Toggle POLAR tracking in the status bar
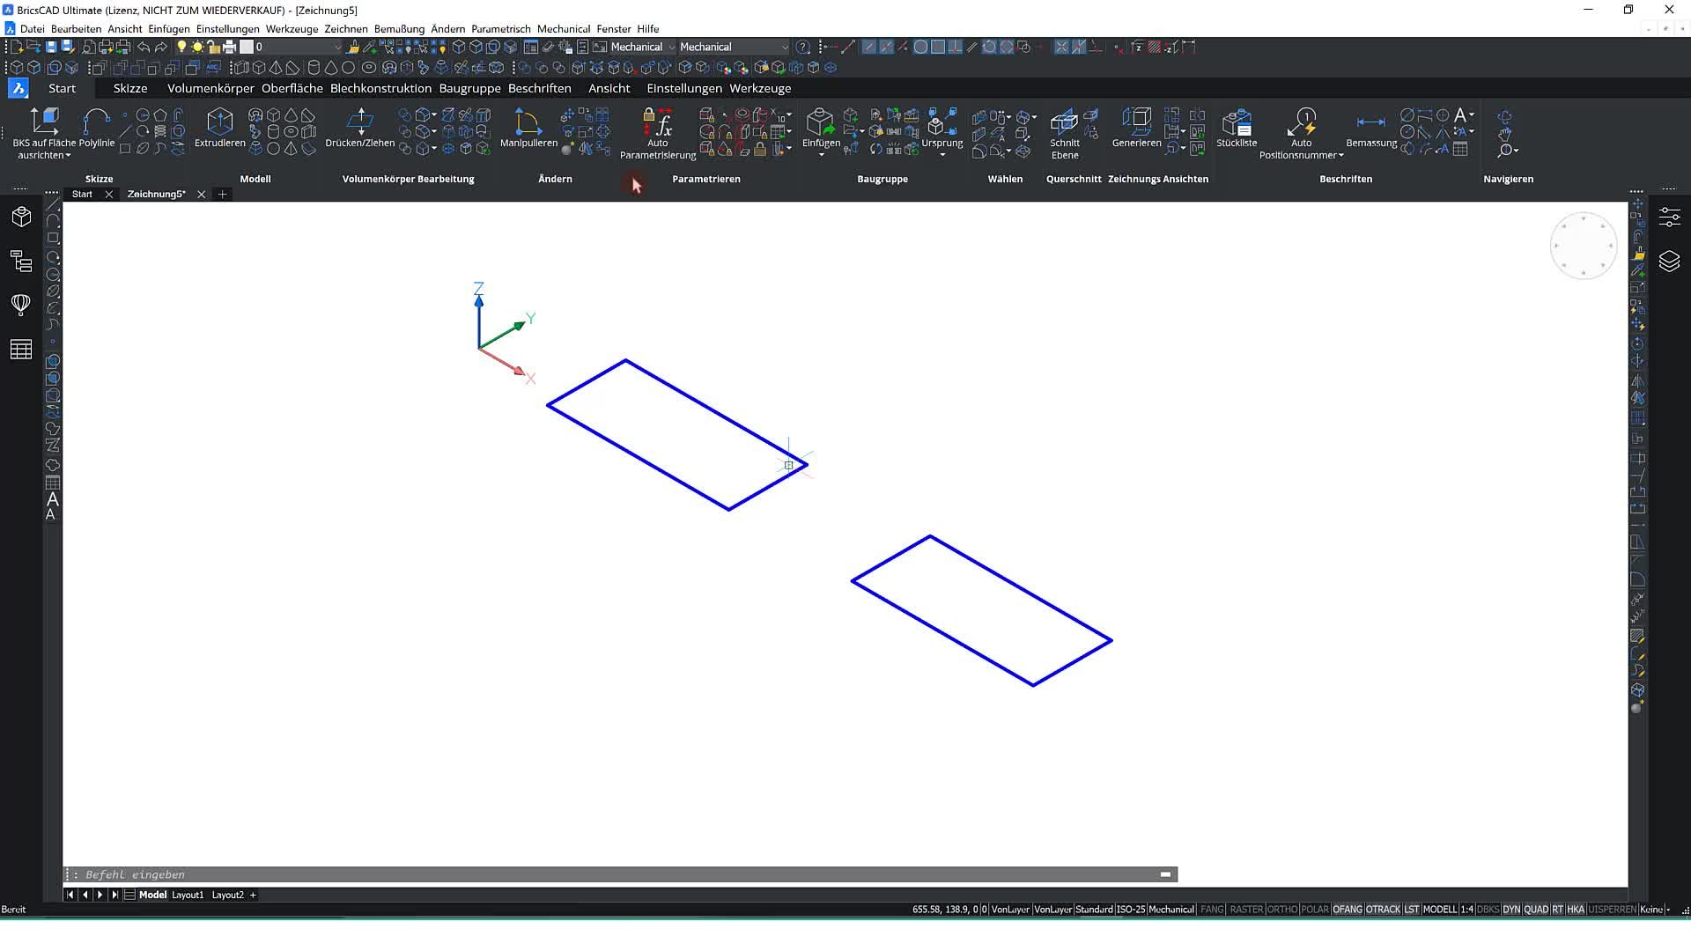This screenshot has height=951, width=1691. click(x=1314, y=910)
